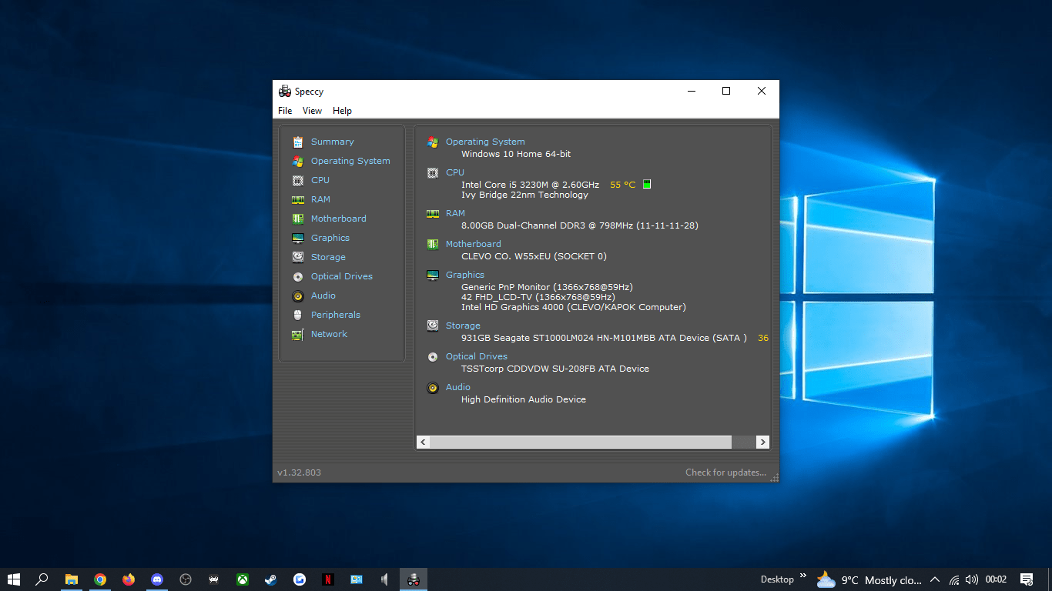
Task: Click the Operating System heading in the summary
Action: (485, 142)
